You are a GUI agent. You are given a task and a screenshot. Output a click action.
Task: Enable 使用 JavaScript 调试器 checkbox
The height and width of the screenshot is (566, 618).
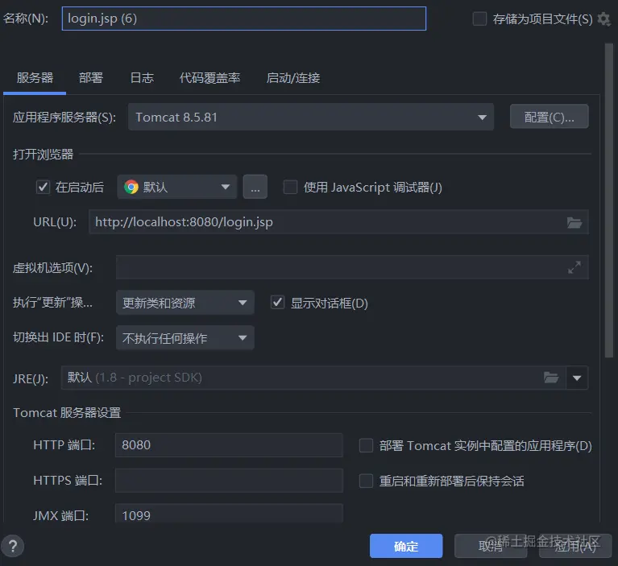point(291,187)
